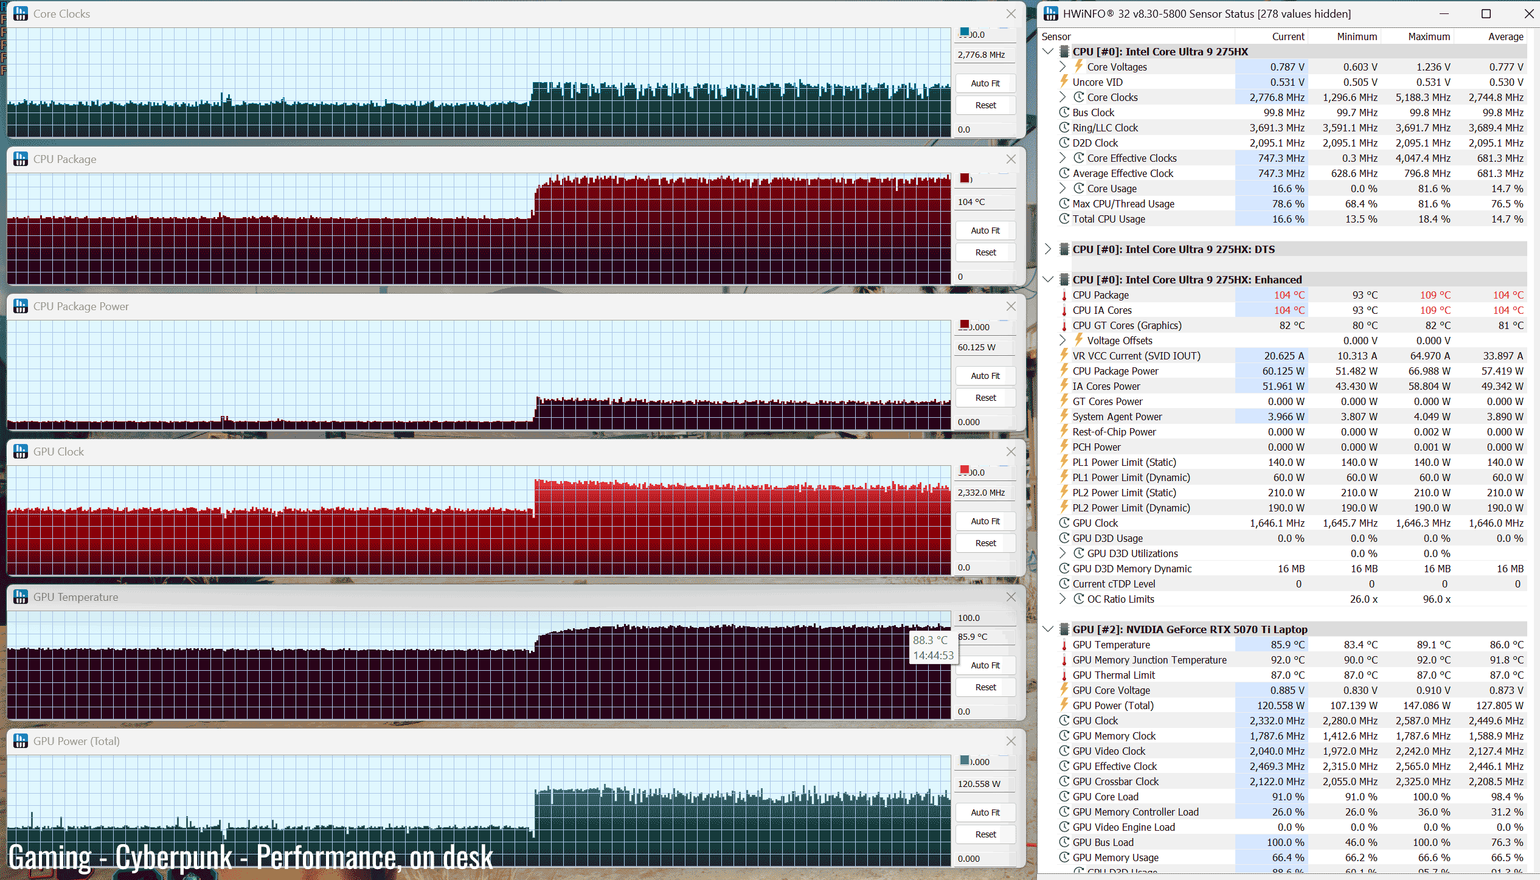The height and width of the screenshot is (880, 1540).
Task: Expand the CPU DTS sensor section
Action: (x=1048, y=249)
